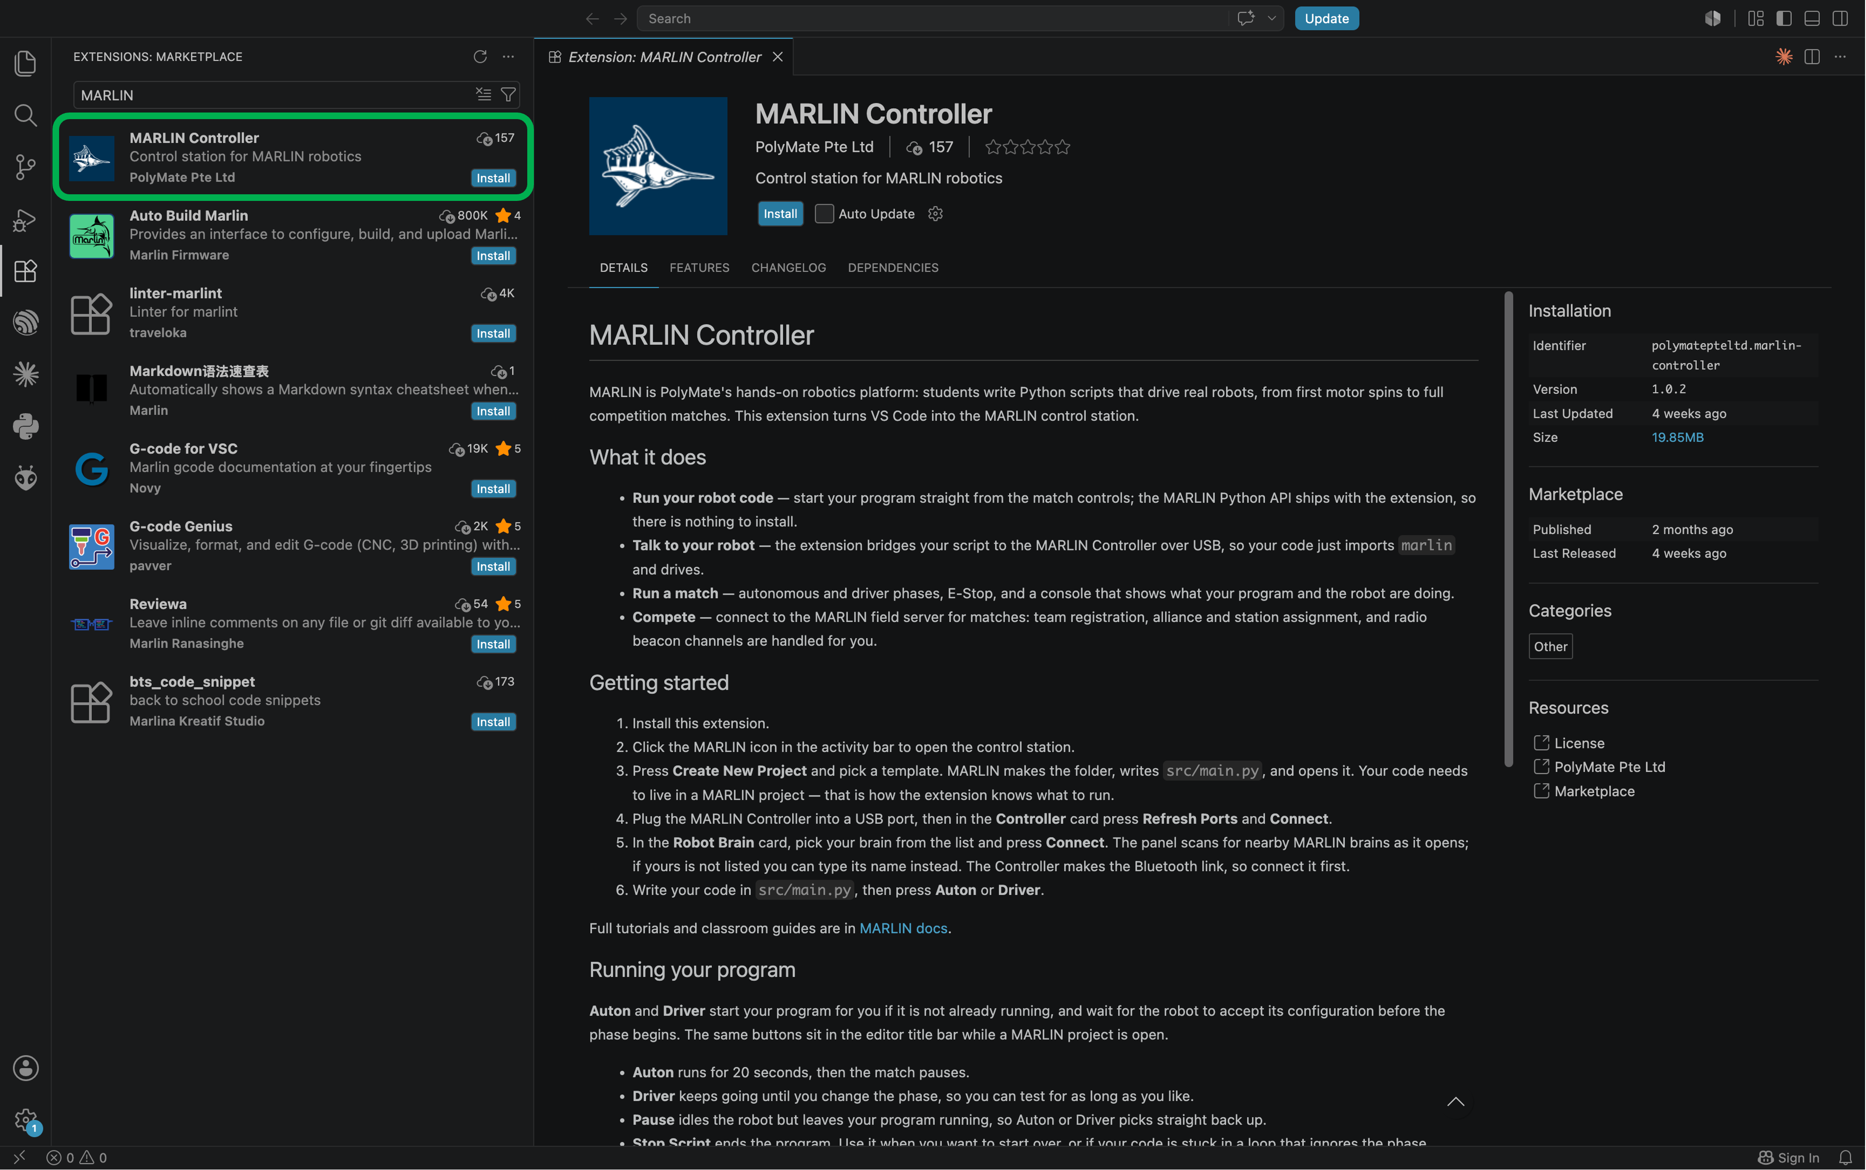Click Sign In in status bar

click(1788, 1158)
